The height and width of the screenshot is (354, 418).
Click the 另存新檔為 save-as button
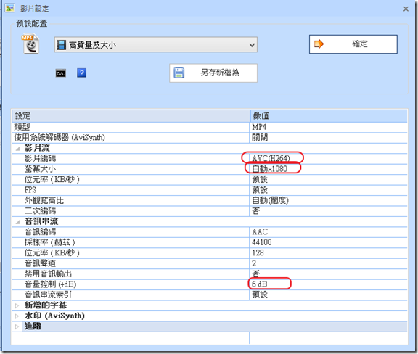[213, 73]
